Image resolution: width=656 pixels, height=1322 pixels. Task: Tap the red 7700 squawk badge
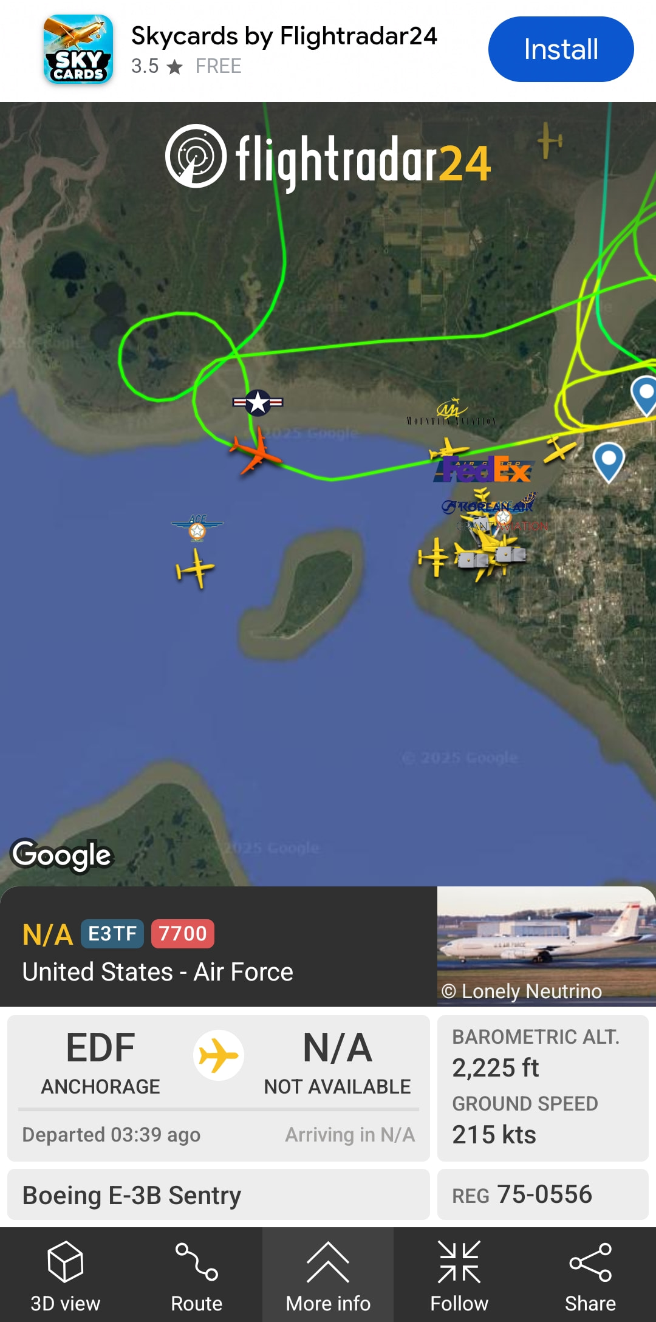click(182, 934)
